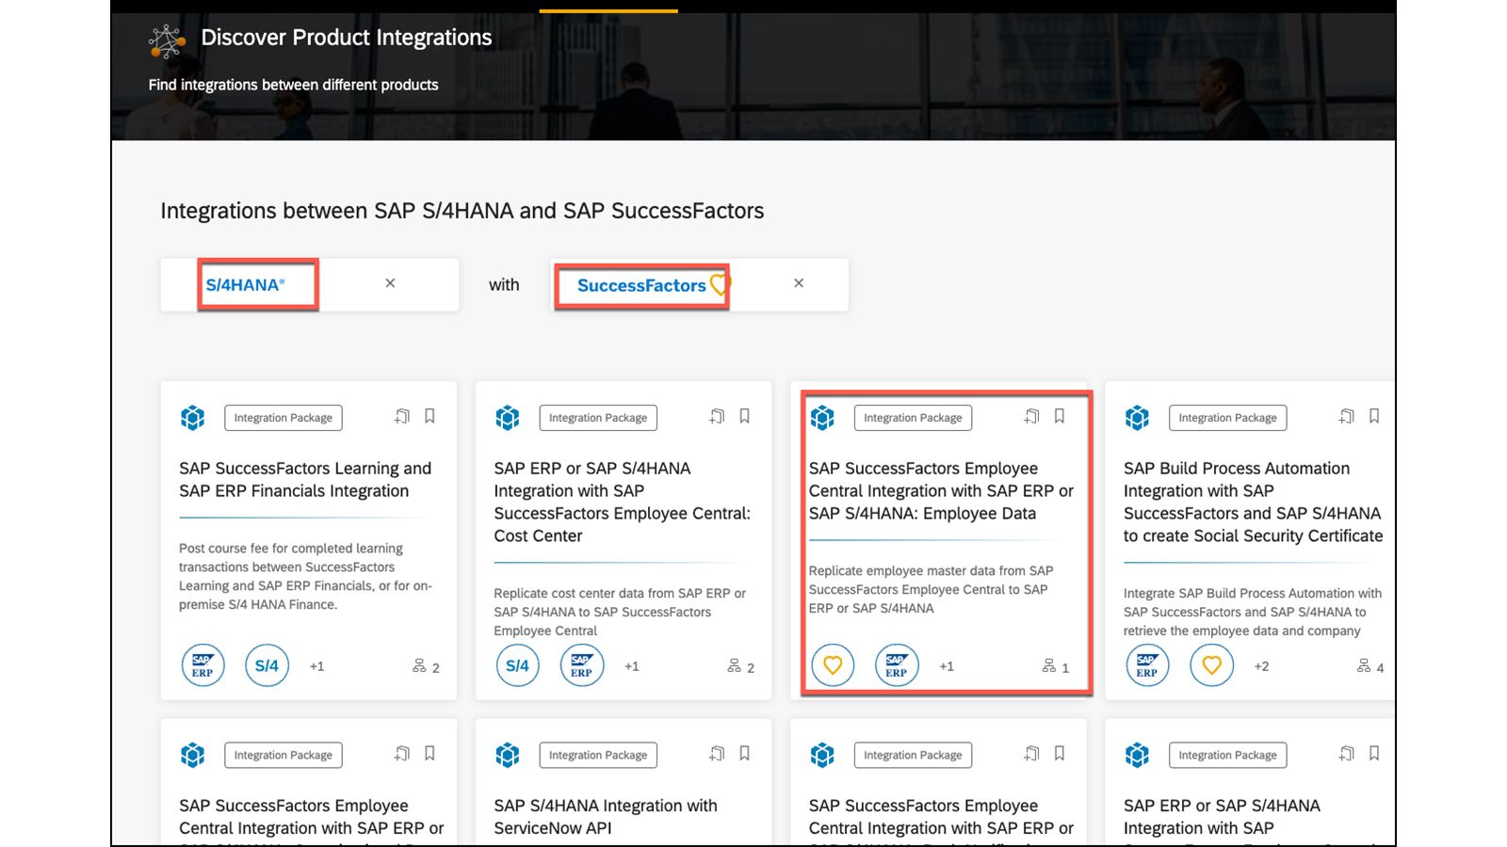
Task: Click Integration Package tag on Employee Data card
Action: [913, 418]
